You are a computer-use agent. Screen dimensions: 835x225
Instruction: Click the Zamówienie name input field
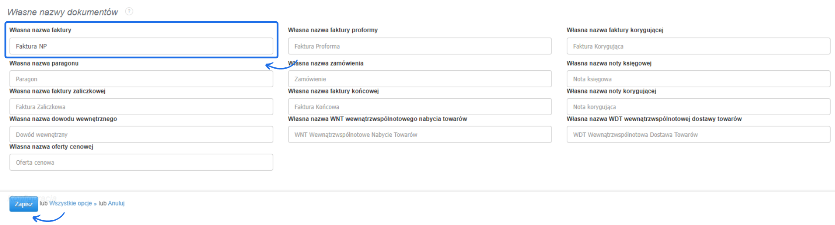419,79
